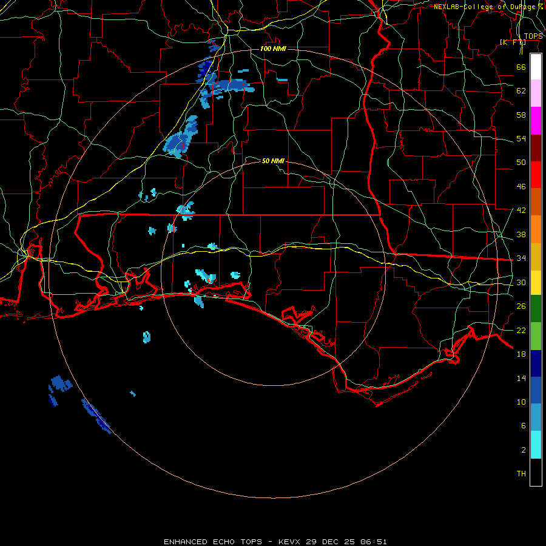The width and height of the screenshot is (546, 546).
Task: Click the white swatch atop the legend
Action: (536, 67)
